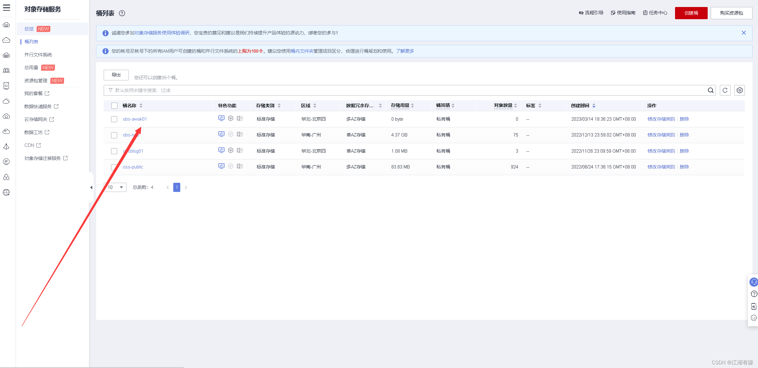
Task: Click monitoring icon in oss-public row
Action: pyautogui.click(x=221, y=166)
